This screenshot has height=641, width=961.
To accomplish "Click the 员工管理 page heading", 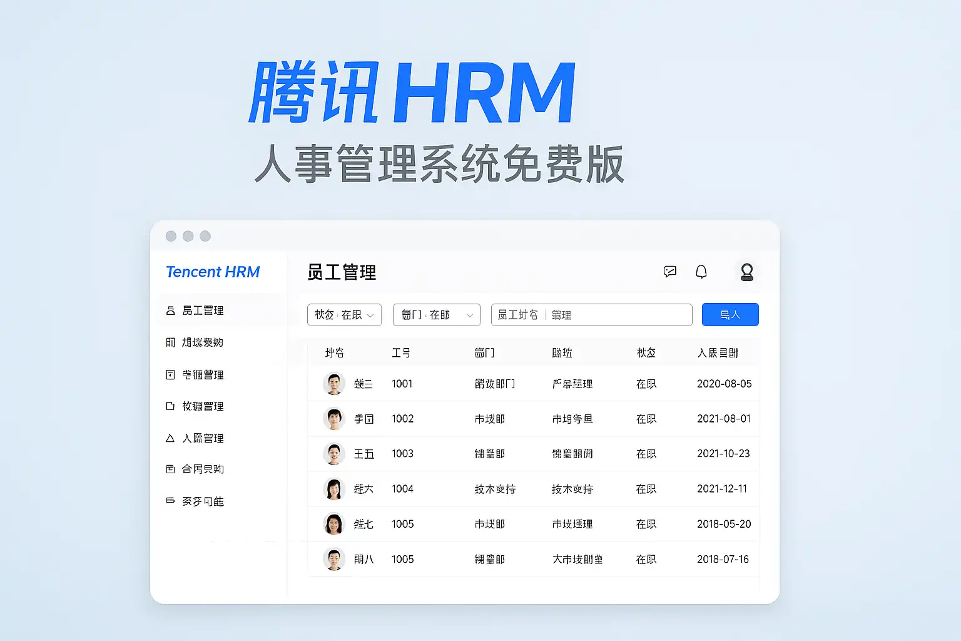I will pos(342,272).
